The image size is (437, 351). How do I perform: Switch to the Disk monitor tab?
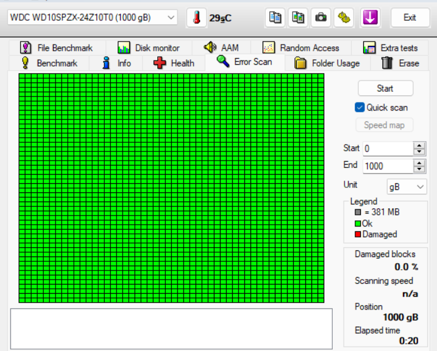click(x=149, y=48)
